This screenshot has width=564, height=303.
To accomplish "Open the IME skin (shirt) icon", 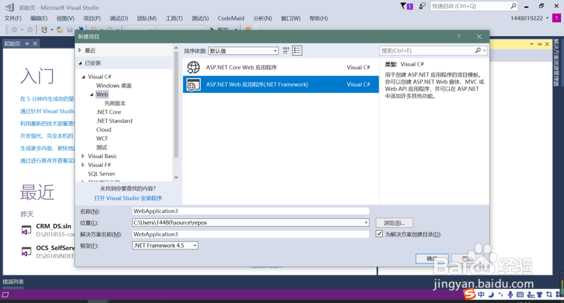I will point(540,295).
